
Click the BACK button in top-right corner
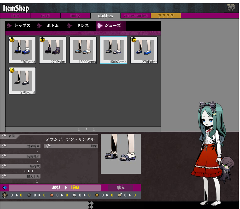click(x=231, y=7)
